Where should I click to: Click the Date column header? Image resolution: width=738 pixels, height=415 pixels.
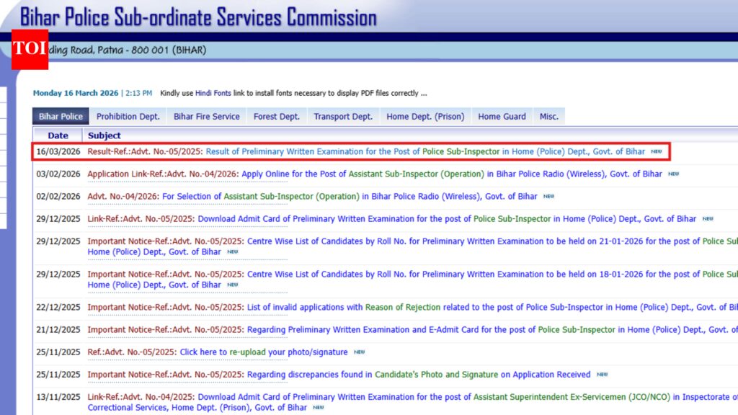pyautogui.click(x=58, y=135)
